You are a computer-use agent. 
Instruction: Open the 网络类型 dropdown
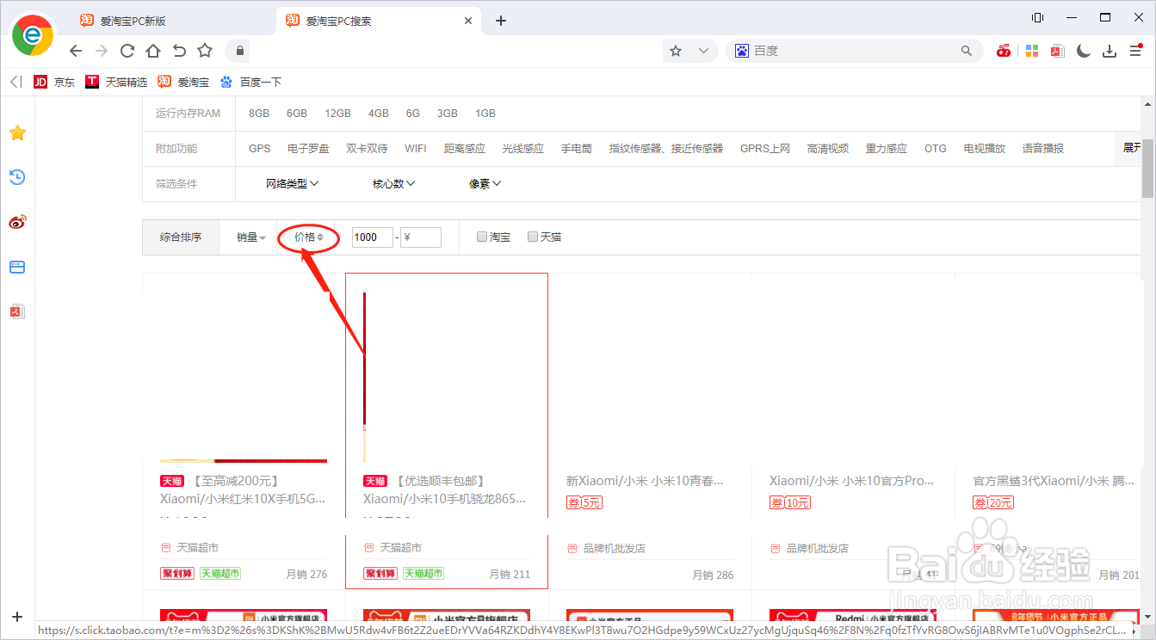[293, 183]
